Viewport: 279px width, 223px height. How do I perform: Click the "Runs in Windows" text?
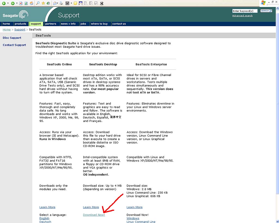click(x=53, y=139)
